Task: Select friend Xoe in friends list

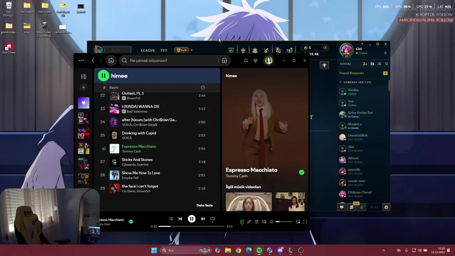Action: (x=363, y=103)
